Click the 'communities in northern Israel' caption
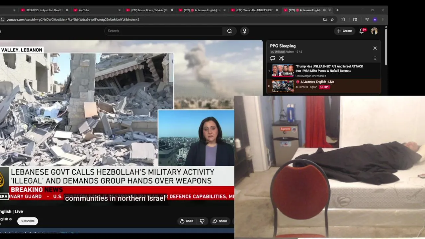This screenshot has height=239, width=425. 115,199
